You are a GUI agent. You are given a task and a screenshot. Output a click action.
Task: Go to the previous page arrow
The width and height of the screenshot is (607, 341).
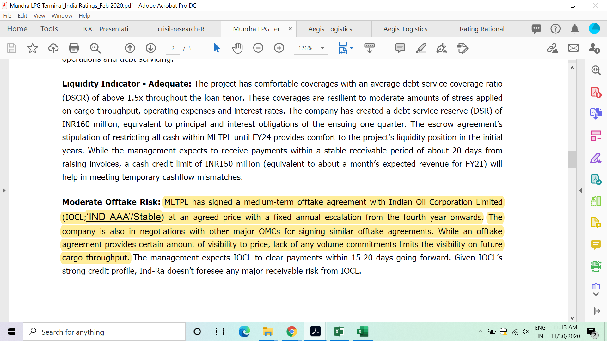pos(130,48)
